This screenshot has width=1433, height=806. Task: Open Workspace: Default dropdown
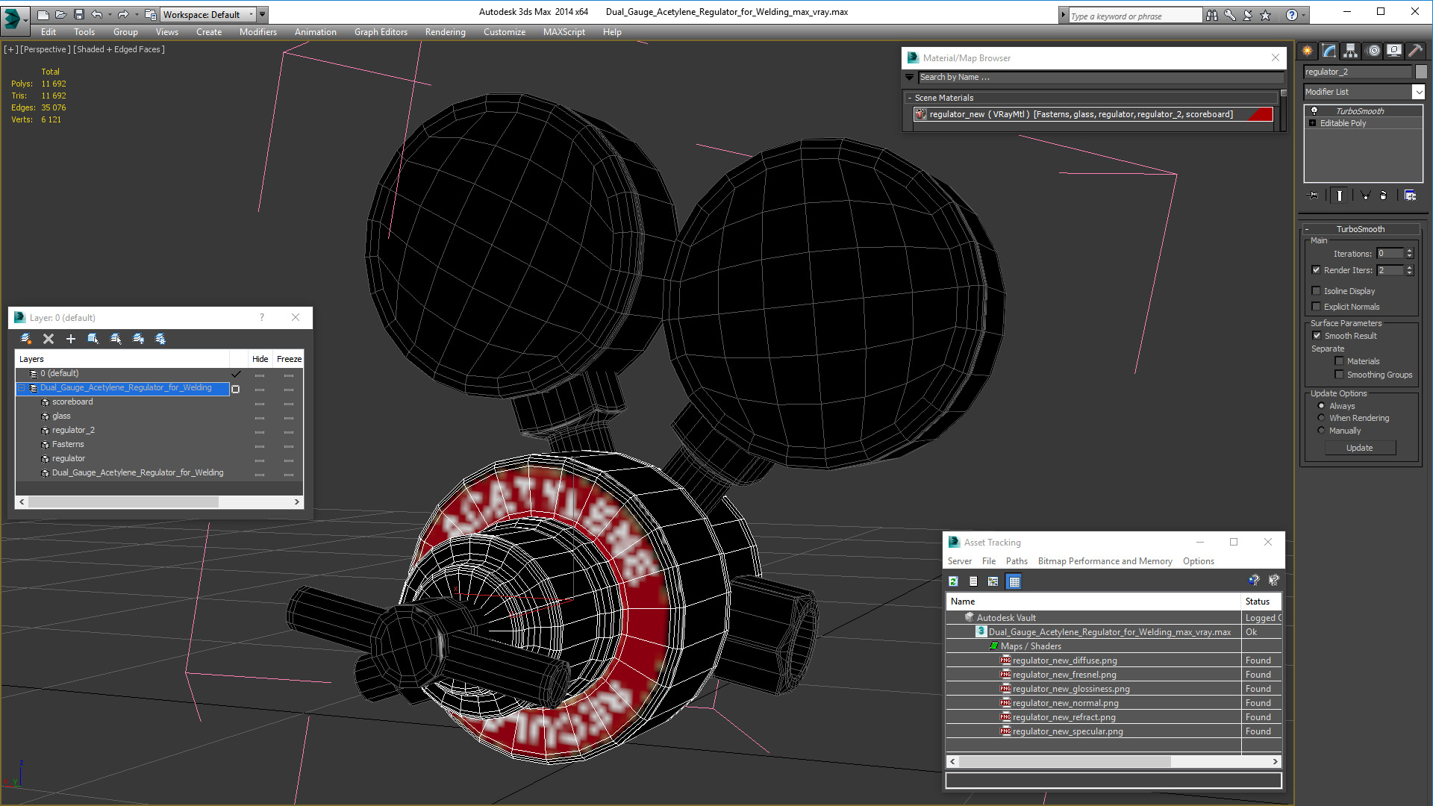point(209,14)
